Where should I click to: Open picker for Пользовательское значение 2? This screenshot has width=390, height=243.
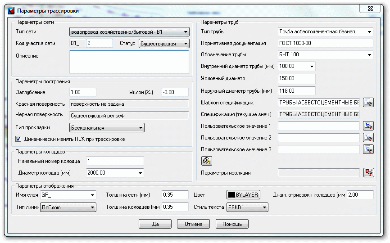[368, 138]
